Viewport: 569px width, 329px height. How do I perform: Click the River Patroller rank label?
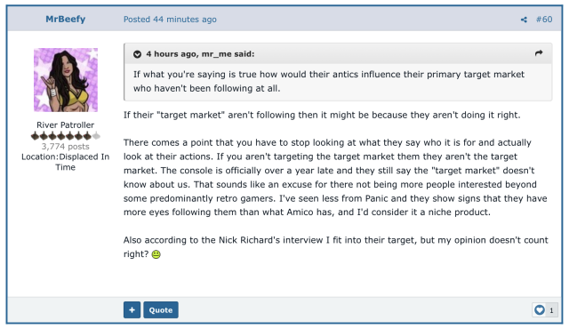point(65,124)
